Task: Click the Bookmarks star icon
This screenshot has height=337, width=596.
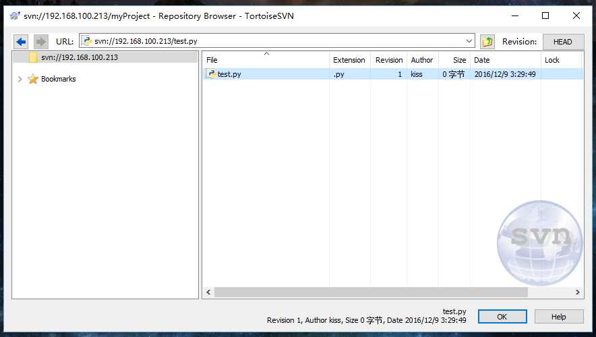Action: coord(33,79)
